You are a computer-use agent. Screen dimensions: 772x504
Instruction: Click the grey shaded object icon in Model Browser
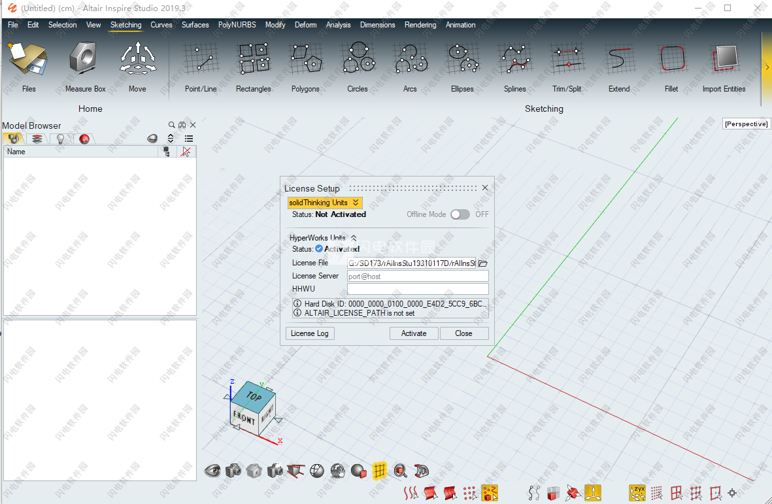[x=152, y=139]
